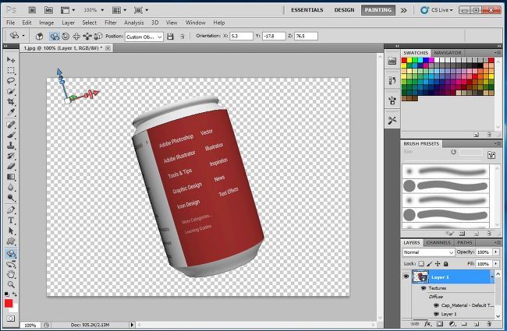Image resolution: width=507 pixels, height=331 pixels.
Task: Select the Lasso tool
Action: [11, 81]
